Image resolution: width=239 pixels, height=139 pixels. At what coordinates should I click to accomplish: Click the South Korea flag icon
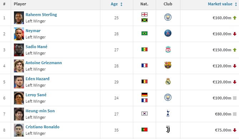click(144, 113)
